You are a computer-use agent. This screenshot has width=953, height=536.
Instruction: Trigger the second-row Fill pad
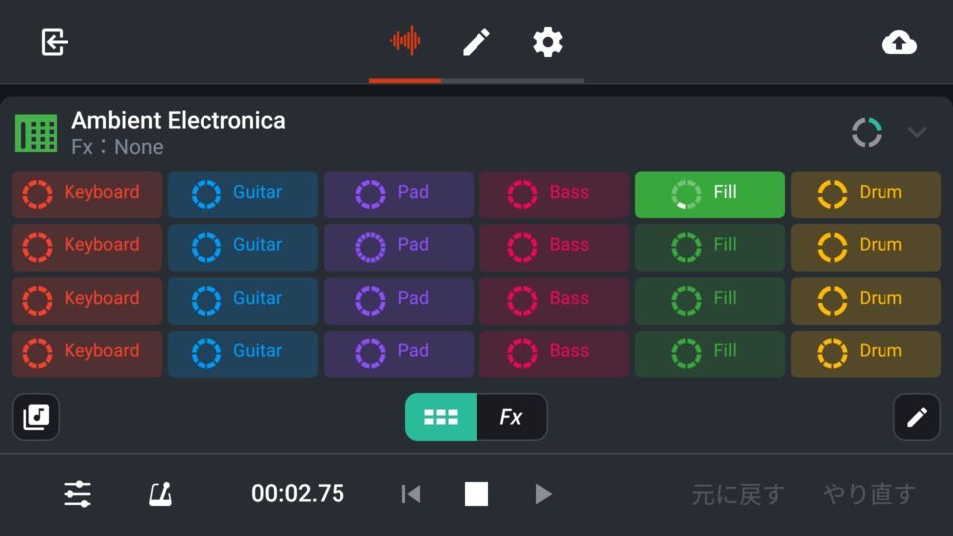pos(710,247)
